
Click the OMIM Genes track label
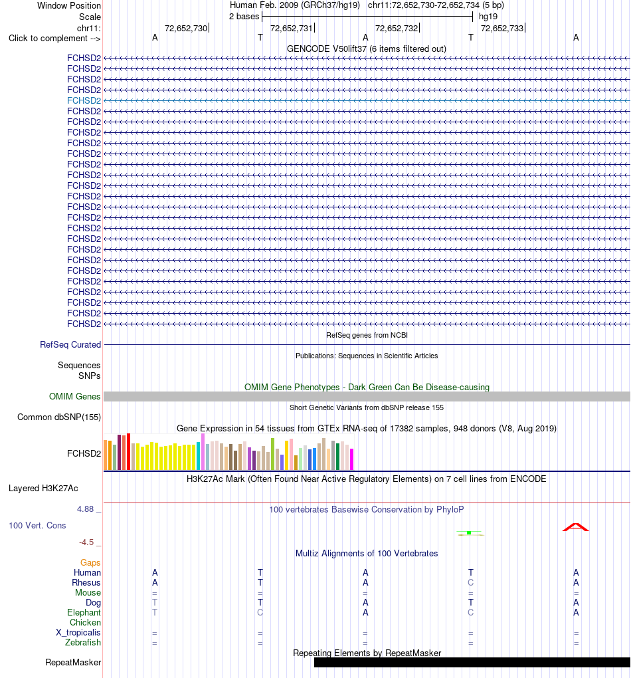pyautogui.click(x=75, y=397)
